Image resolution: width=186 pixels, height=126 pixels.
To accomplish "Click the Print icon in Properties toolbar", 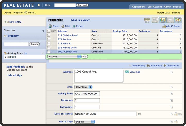I will pyautogui.click(x=63, y=26).
